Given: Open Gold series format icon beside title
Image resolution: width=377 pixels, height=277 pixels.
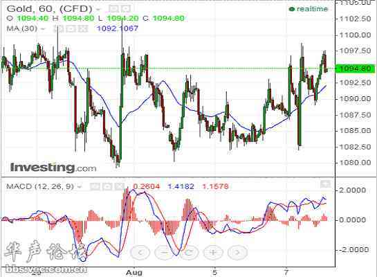Looking at the screenshot, I should (125, 9).
